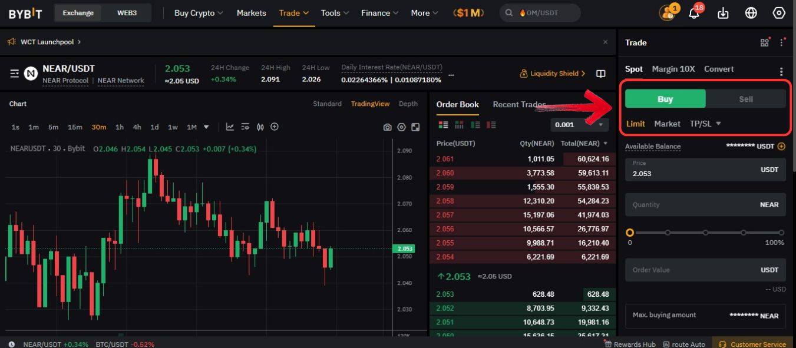Select the Market order type
Image resolution: width=796 pixels, height=348 pixels.
pos(667,124)
